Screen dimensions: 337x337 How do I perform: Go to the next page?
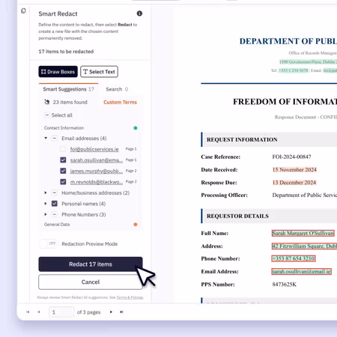tap(111, 312)
